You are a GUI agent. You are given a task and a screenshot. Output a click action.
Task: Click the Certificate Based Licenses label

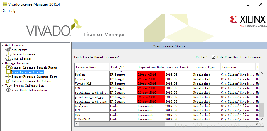coord(97,57)
